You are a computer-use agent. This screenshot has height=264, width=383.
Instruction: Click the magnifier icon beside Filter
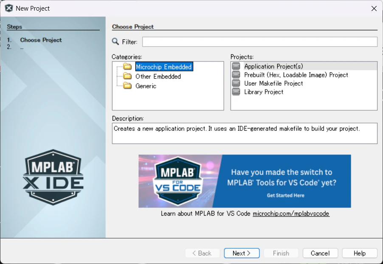pos(115,42)
